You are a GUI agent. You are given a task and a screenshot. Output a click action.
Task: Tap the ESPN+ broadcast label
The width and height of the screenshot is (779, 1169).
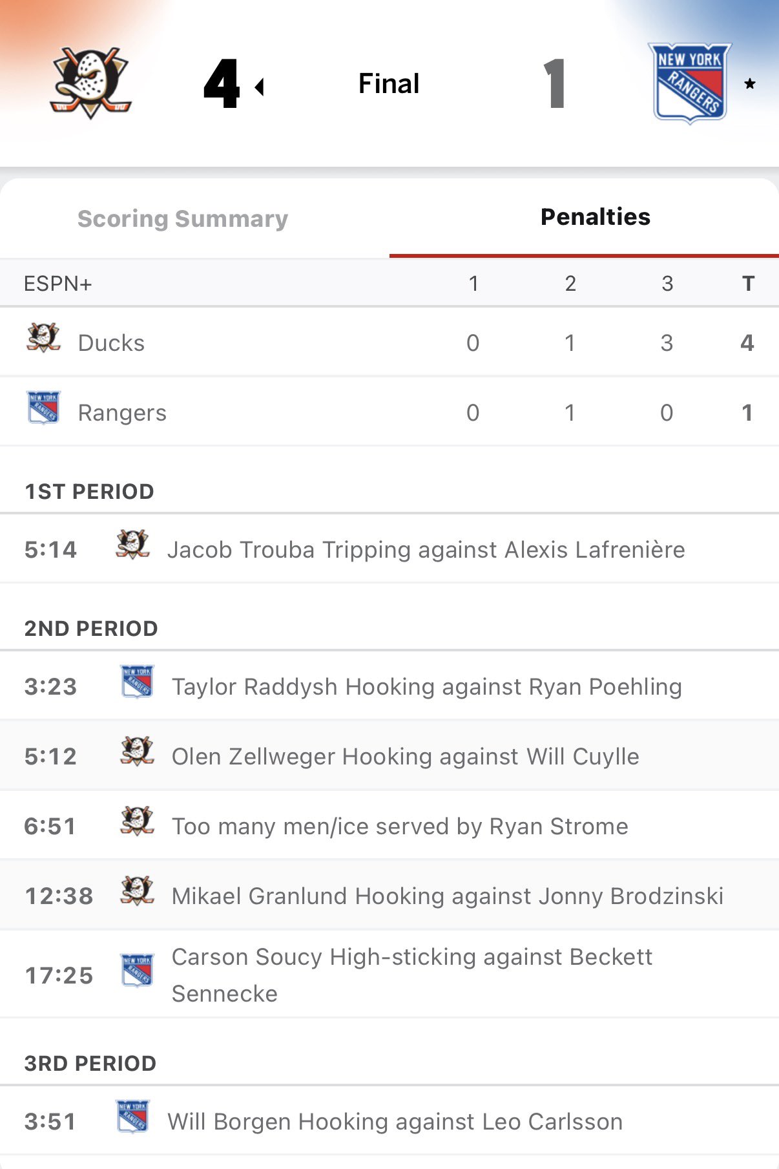[58, 284]
